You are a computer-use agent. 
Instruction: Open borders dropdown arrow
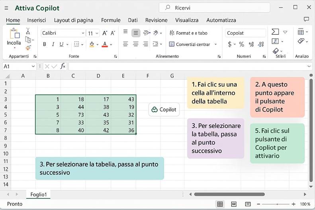[82, 44]
